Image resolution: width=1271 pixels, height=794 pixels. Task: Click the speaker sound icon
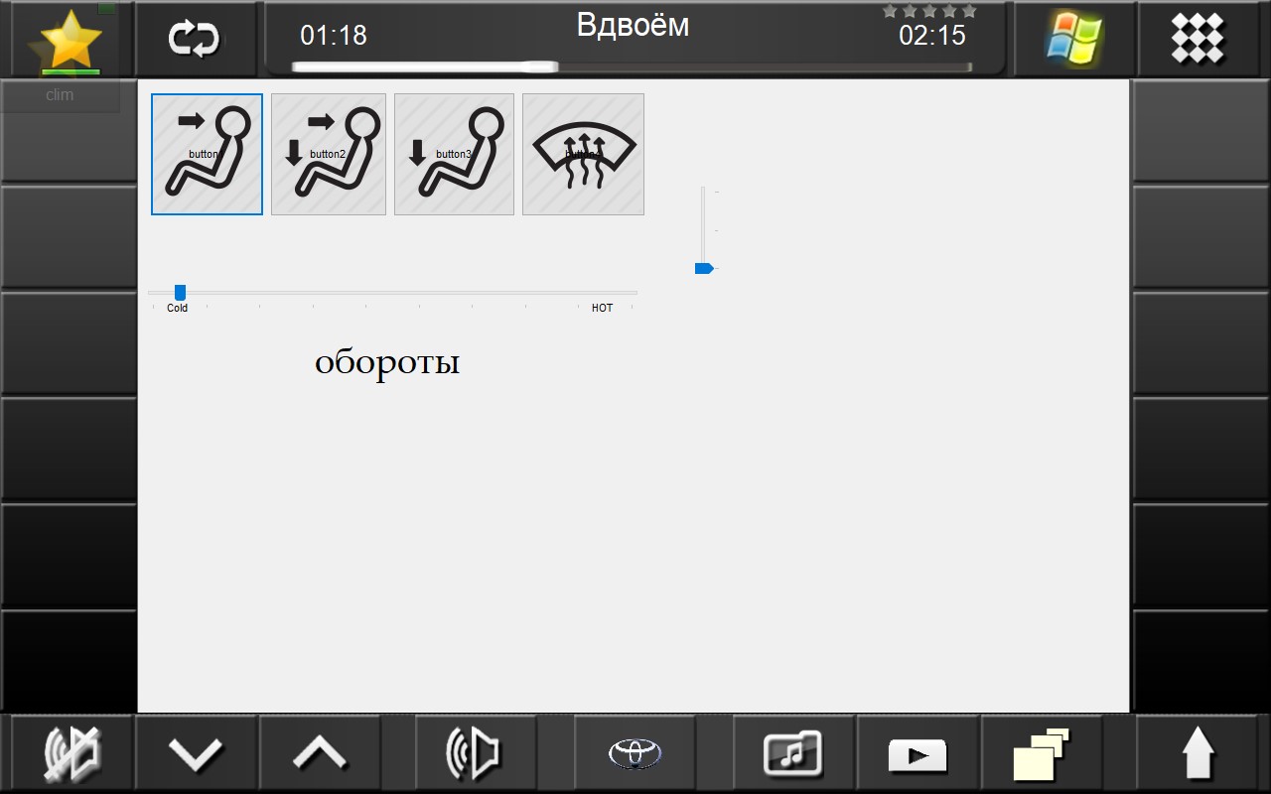click(473, 754)
